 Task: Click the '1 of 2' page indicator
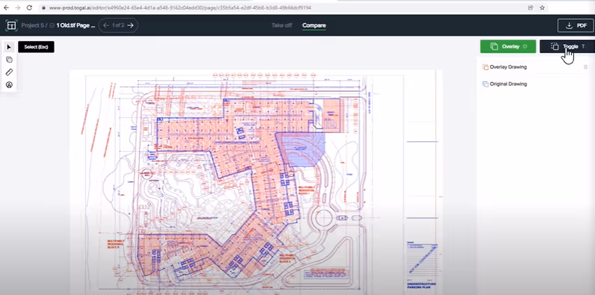tap(118, 25)
